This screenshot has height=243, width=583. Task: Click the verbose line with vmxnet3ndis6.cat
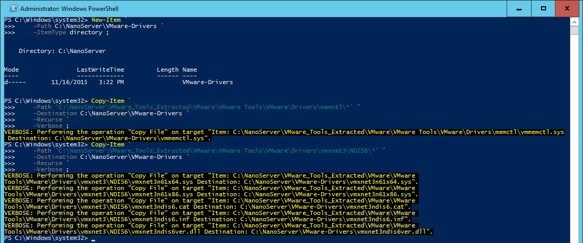[x=207, y=207]
